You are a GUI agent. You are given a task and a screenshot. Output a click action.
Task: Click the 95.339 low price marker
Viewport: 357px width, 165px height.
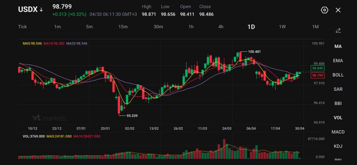pyautogui.click(x=132, y=116)
